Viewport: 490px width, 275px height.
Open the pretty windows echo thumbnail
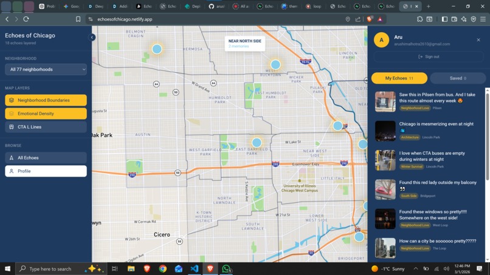tap(385, 219)
